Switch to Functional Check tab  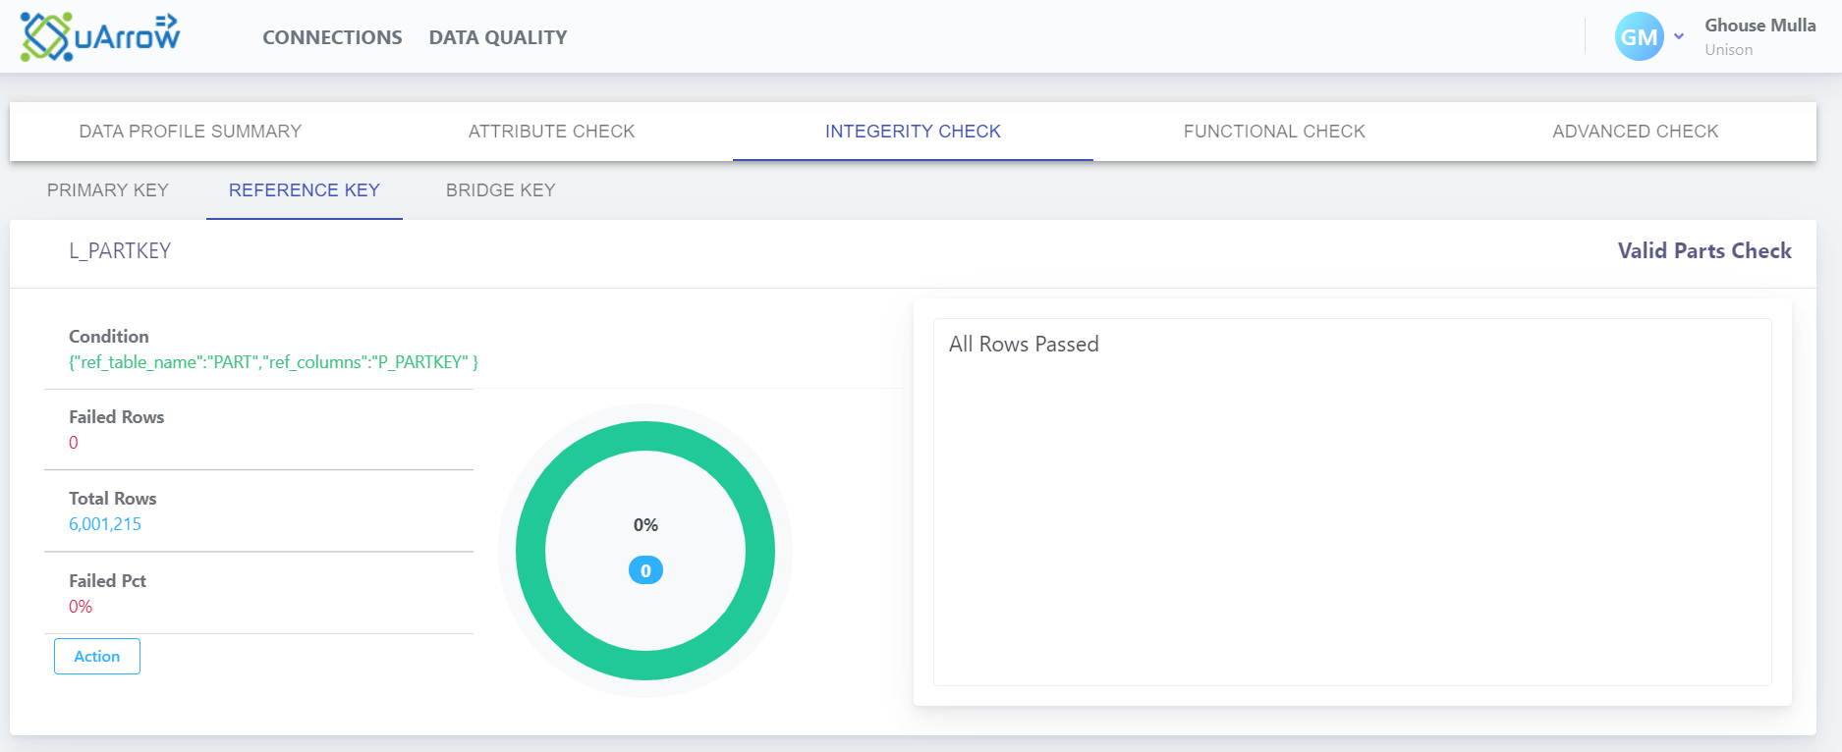coord(1274,132)
